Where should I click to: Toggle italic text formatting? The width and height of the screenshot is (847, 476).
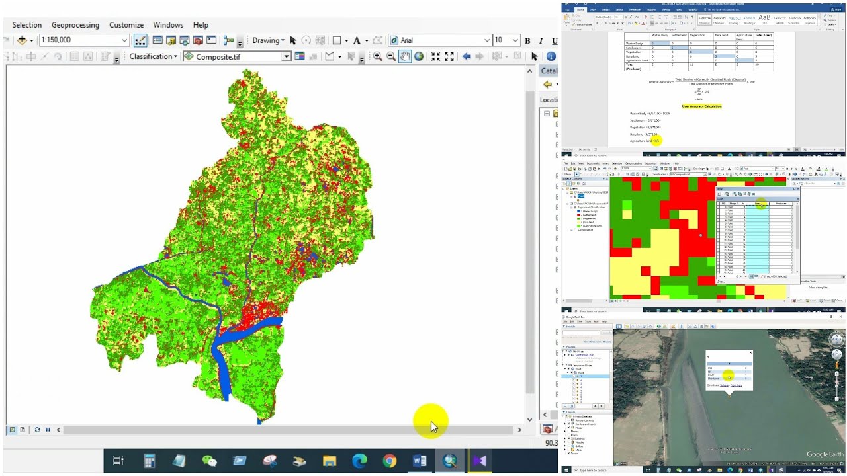click(540, 40)
